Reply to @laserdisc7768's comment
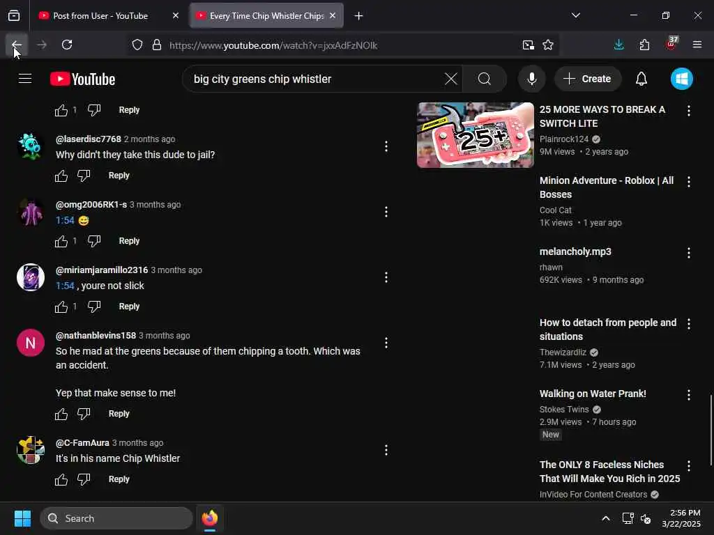 [119, 176]
